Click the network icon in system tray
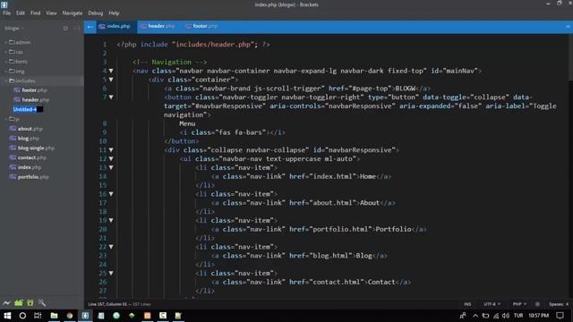This screenshot has width=573, height=322. coord(496,316)
